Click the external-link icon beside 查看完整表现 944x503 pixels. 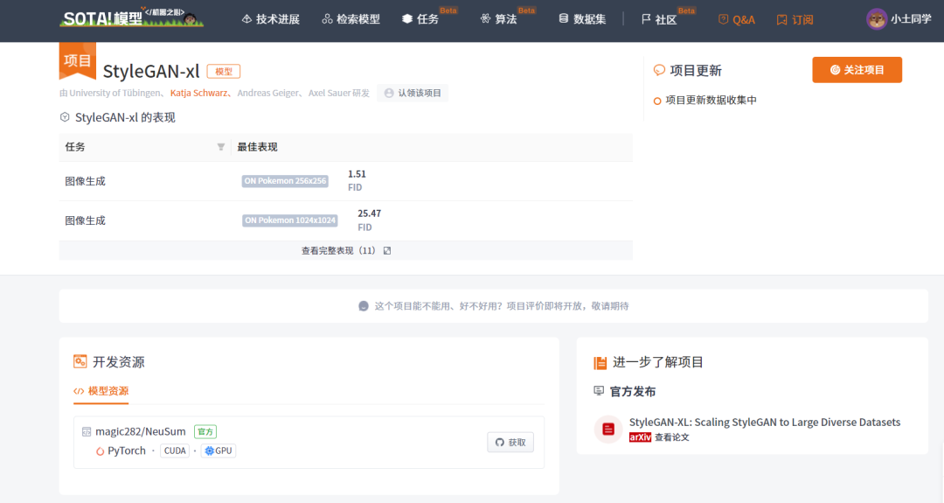387,250
